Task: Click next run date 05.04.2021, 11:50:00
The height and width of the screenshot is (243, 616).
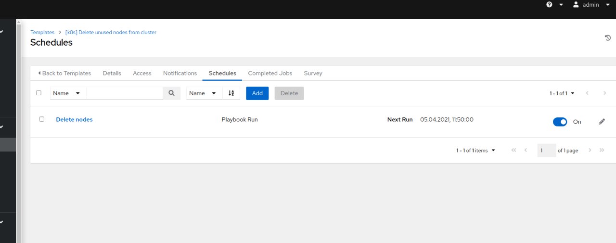Action: [447, 119]
